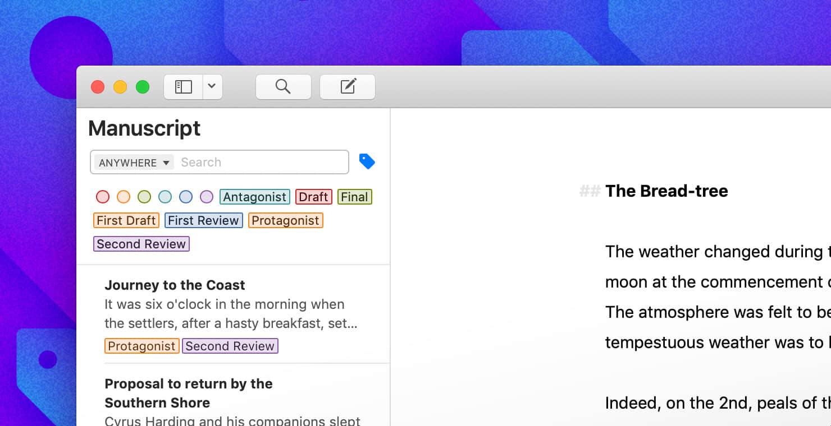Image resolution: width=831 pixels, height=426 pixels.
Task: Toggle the blue tag filter icon
Action: (367, 162)
